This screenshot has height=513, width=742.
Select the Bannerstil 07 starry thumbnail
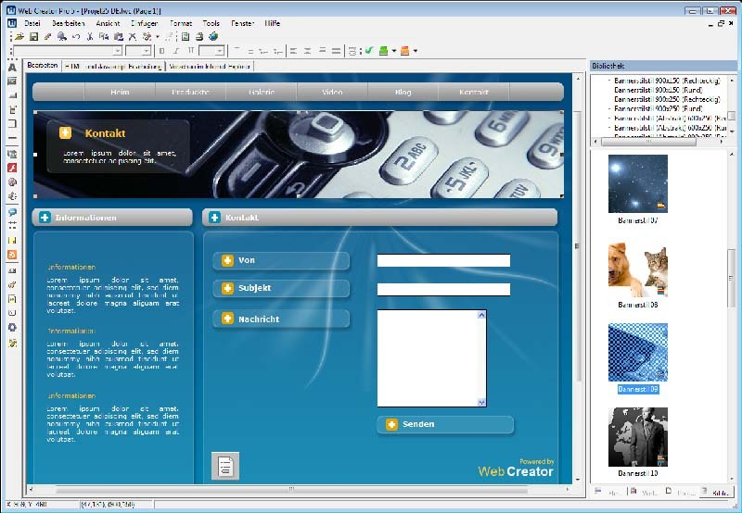click(638, 183)
